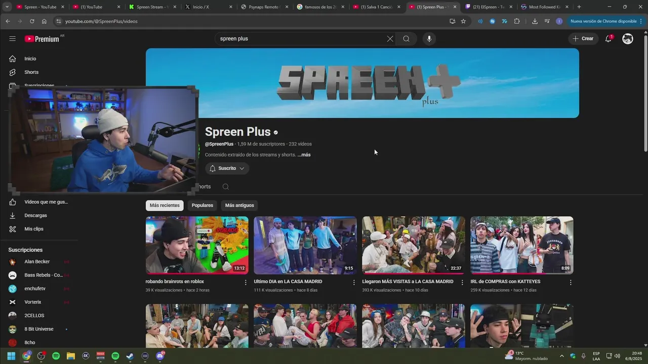This screenshot has width=648, height=364.
Task: Open options menu for Ultimo DIA en LA CASA MADRID
Action: coord(354,283)
